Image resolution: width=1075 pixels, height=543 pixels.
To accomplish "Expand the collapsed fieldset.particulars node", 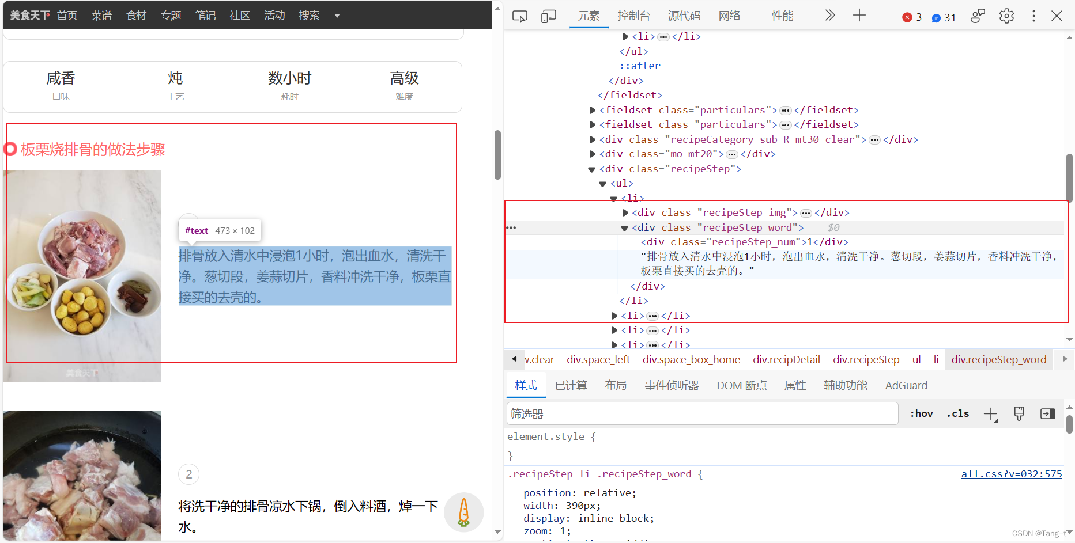I will click(592, 110).
